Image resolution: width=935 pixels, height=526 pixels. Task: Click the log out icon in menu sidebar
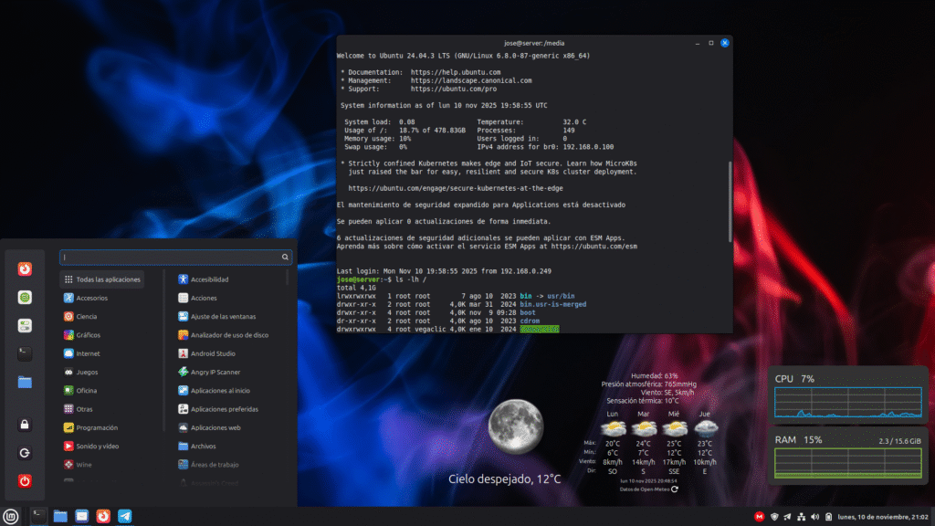(25, 452)
